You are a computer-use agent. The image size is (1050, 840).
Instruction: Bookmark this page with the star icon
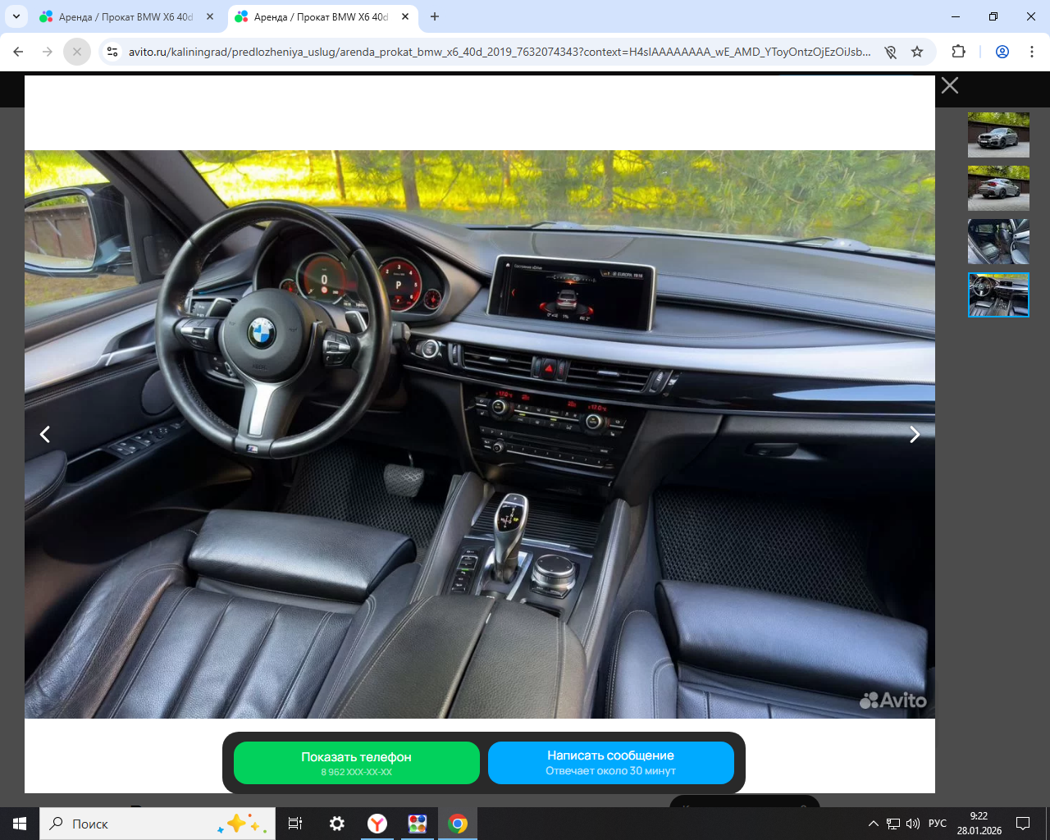pos(917,52)
